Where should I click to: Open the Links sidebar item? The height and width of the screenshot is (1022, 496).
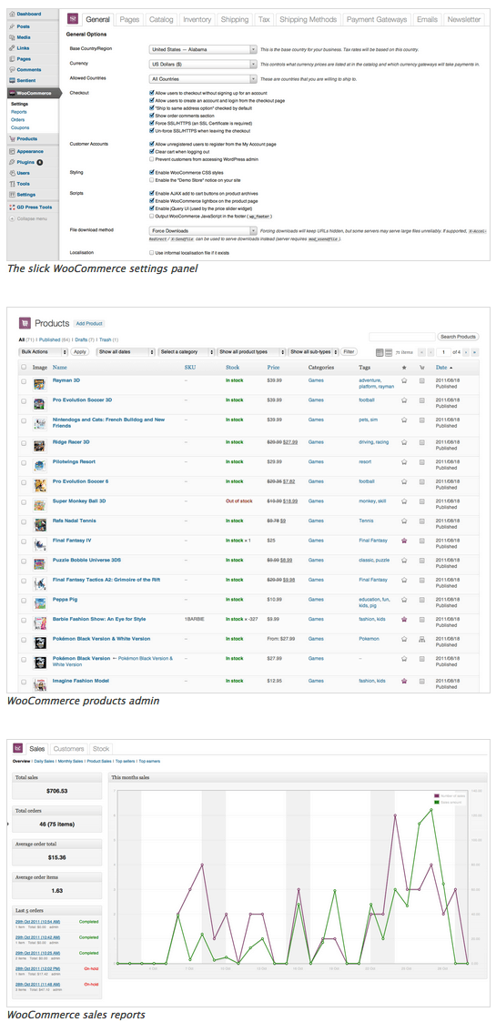(24, 47)
